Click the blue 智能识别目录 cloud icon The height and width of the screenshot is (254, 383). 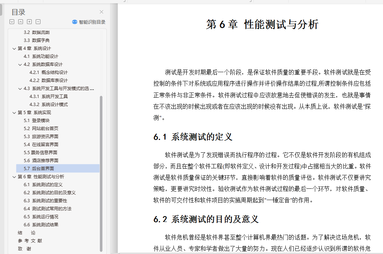tap(74, 22)
